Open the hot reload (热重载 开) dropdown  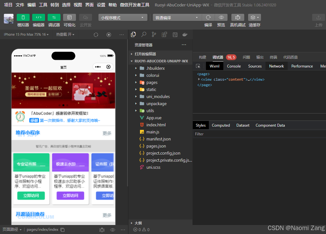point(65,34)
